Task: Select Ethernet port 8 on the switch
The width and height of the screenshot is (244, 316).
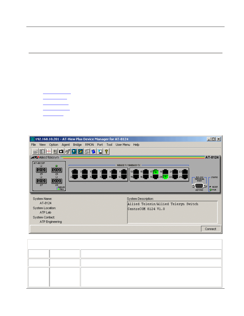Action: tap(104, 177)
